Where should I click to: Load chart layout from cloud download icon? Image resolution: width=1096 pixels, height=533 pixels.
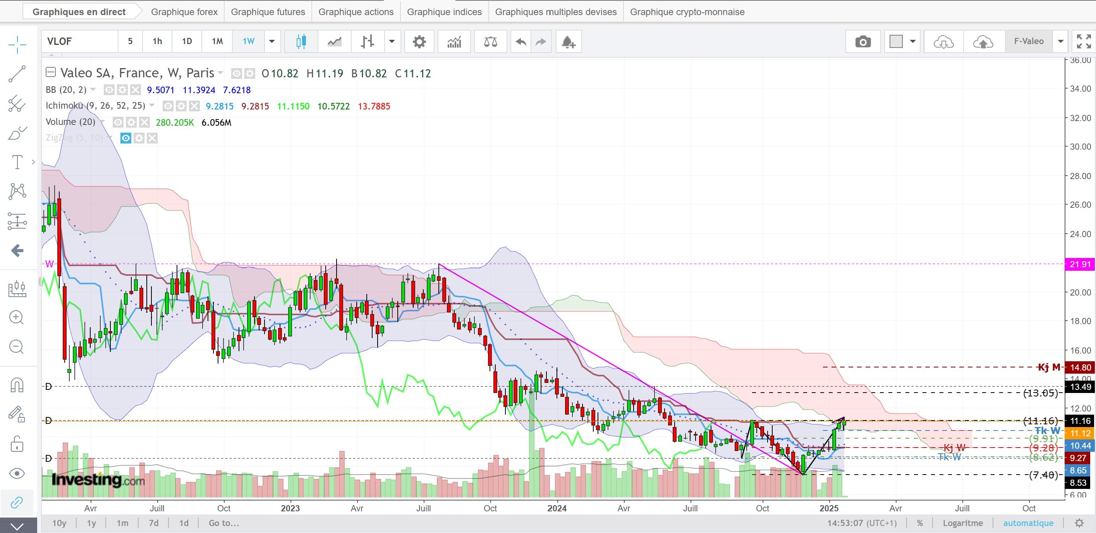(943, 42)
